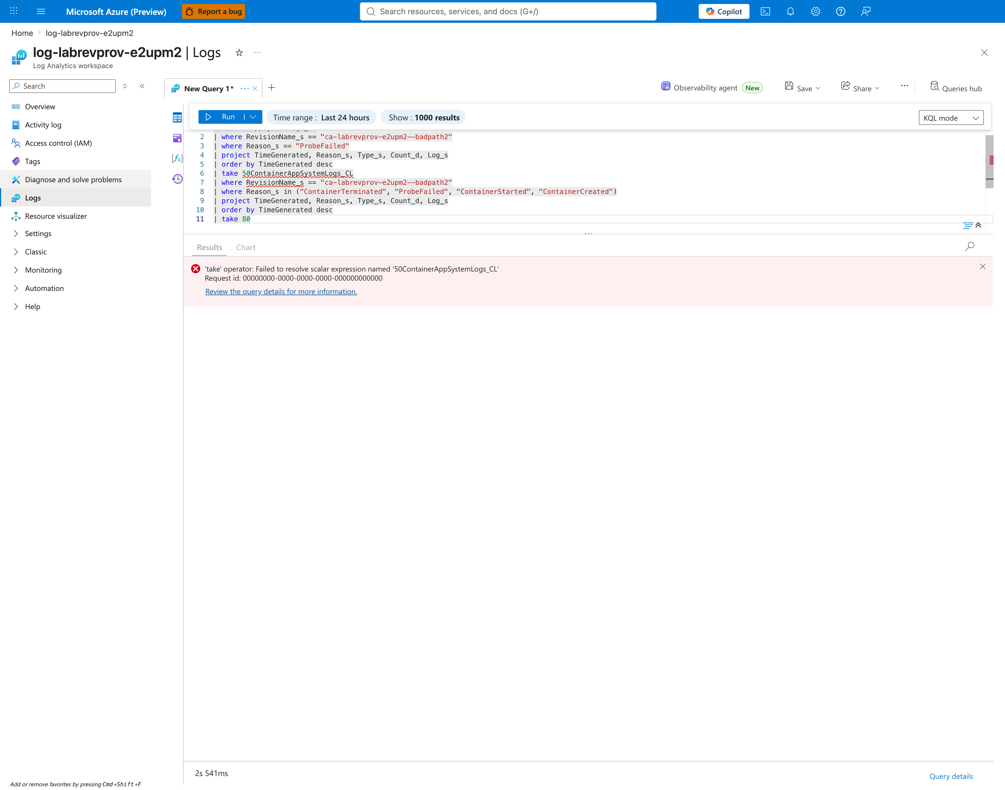Click the format query icon
The image size is (1005, 790).
pyautogui.click(x=967, y=225)
